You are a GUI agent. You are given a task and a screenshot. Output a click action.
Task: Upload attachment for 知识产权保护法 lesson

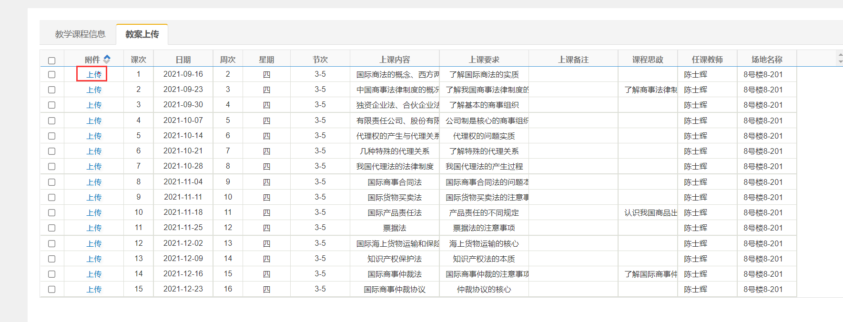(x=94, y=259)
